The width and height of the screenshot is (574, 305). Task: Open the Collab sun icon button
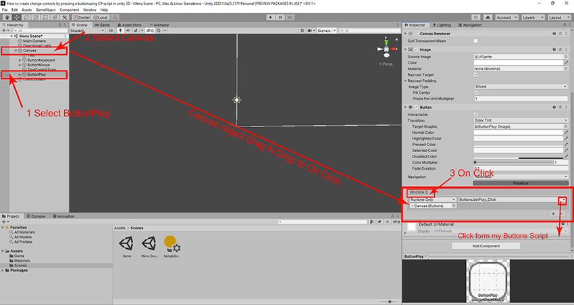(476, 17)
